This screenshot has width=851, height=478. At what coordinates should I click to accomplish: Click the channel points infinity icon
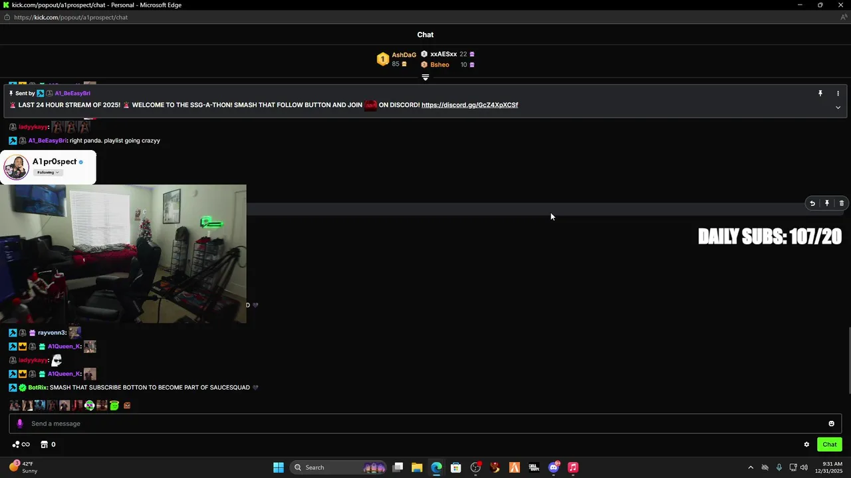click(x=21, y=445)
